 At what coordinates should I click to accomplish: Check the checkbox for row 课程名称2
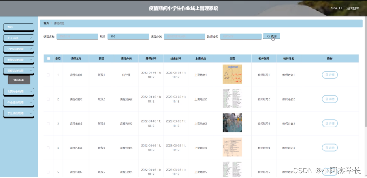48,99
